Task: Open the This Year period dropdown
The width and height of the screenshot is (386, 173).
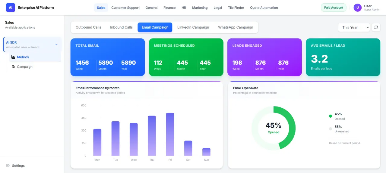Action: [354, 27]
